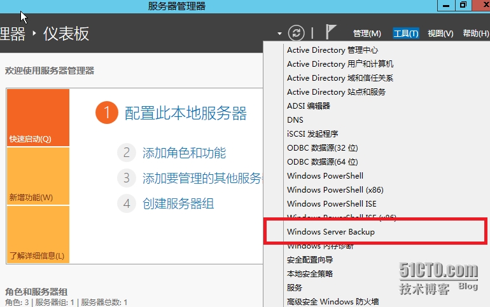Select the 了解详细信息(L) tile
The height and width of the screenshot is (307, 490).
pos(38,235)
